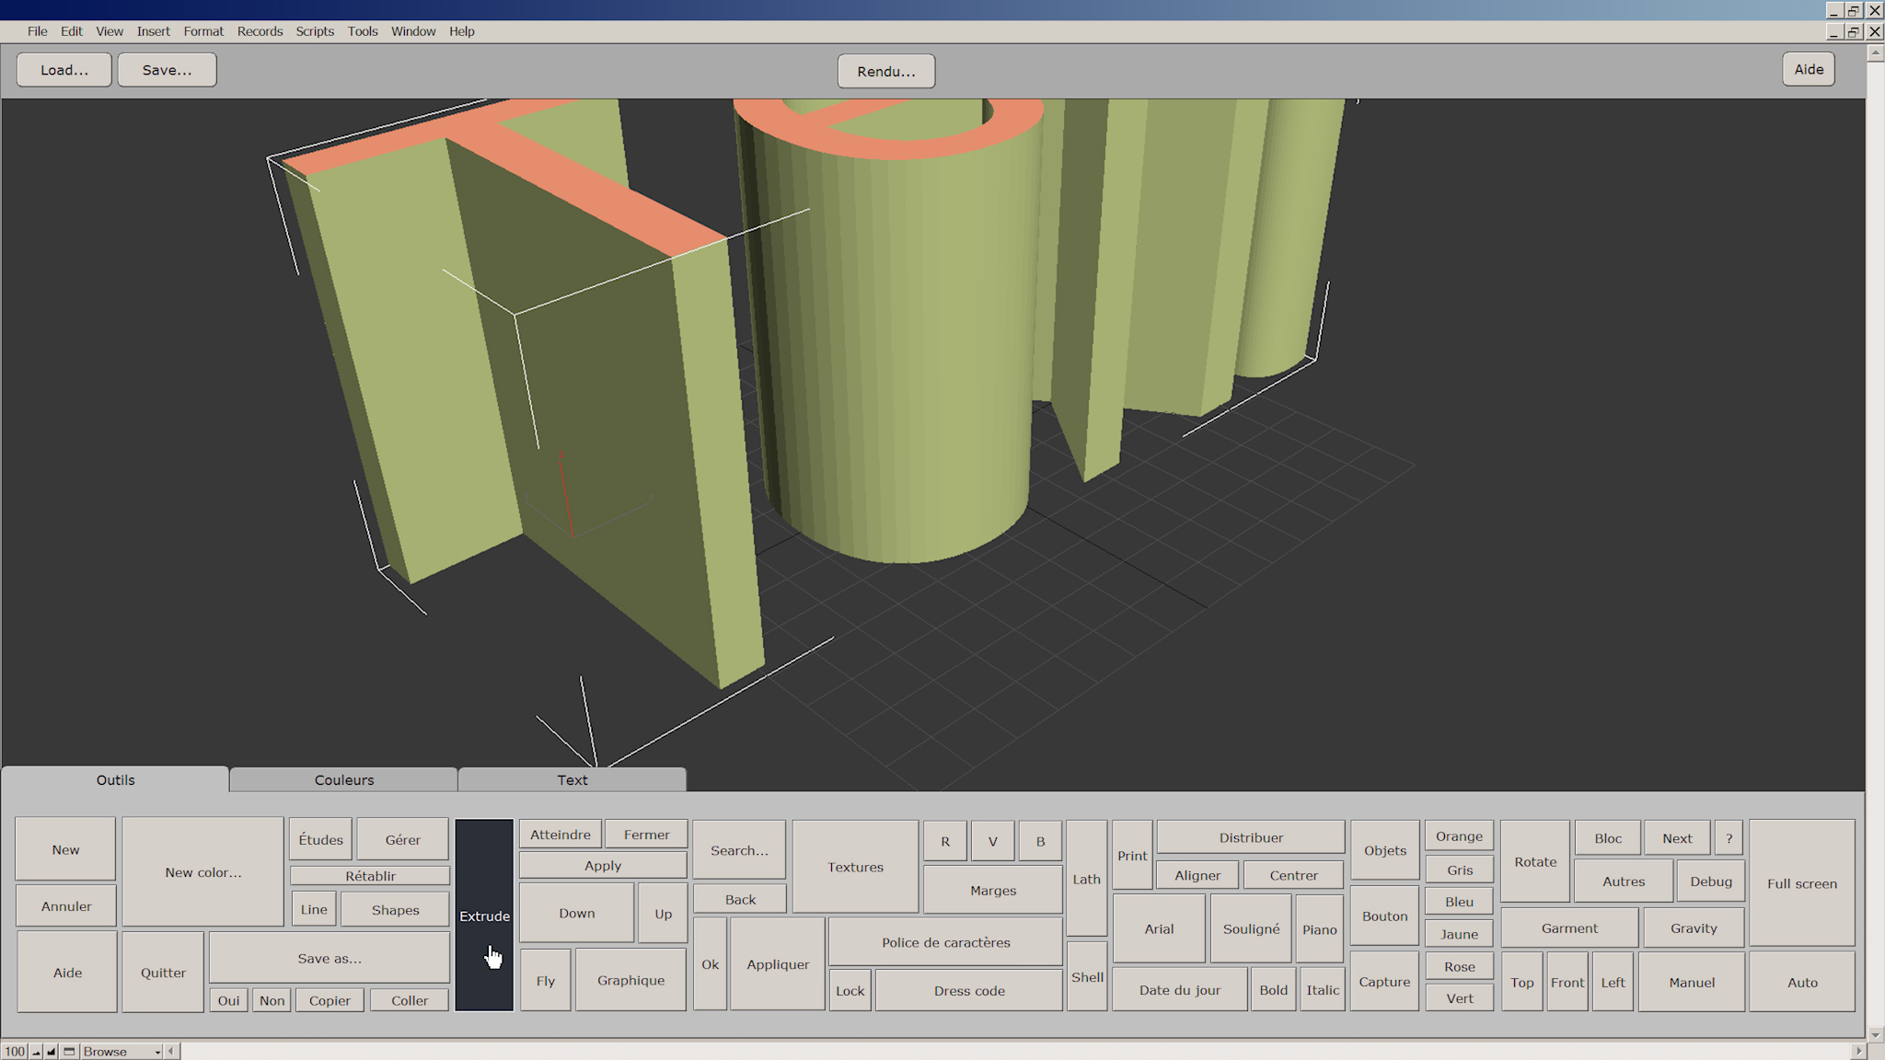Toggle the Lock button

850,990
